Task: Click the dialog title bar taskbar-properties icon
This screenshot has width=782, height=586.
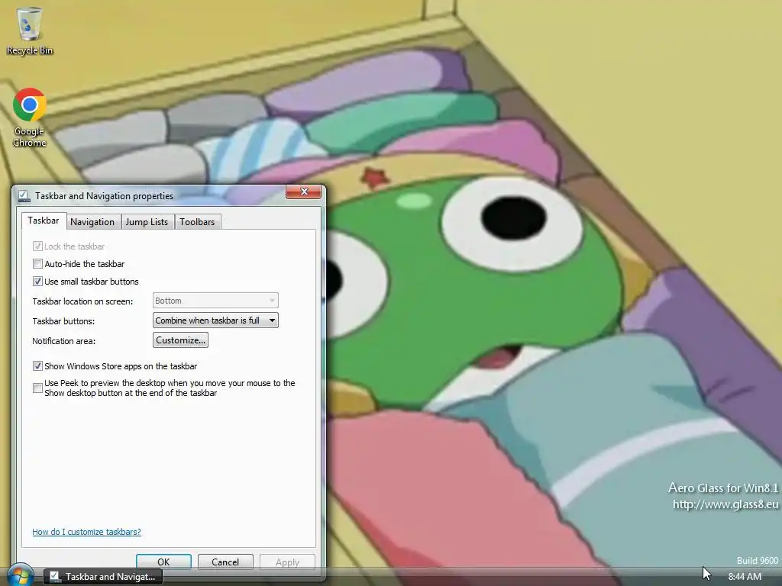Action: (24, 196)
